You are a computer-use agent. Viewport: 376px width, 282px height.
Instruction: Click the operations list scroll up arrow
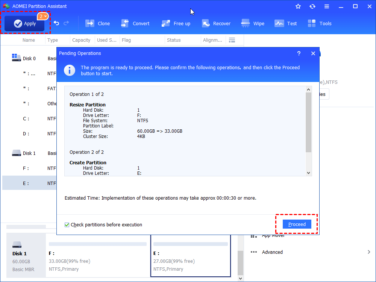tap(309, 89)
